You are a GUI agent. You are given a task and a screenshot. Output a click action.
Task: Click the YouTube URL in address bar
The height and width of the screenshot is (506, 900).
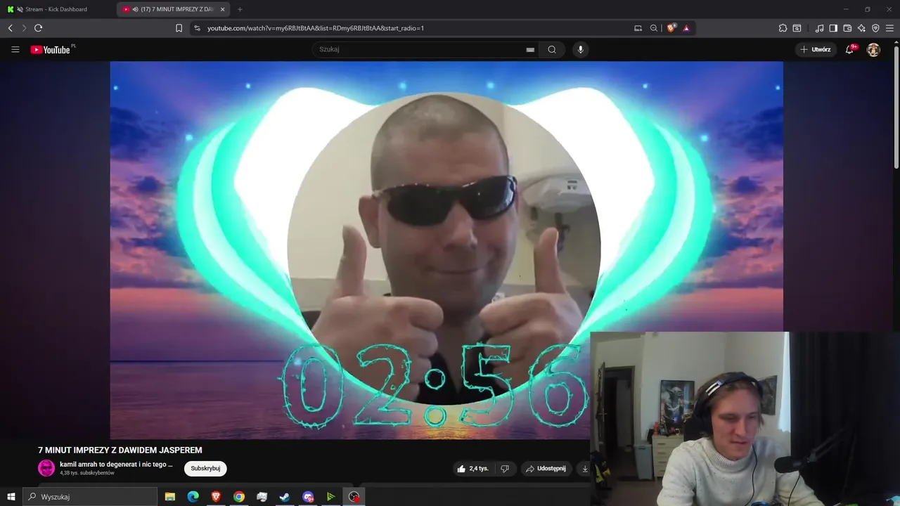(316, 28)
